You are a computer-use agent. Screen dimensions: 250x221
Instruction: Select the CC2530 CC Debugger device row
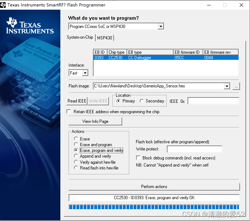click(x=166, y=58)
